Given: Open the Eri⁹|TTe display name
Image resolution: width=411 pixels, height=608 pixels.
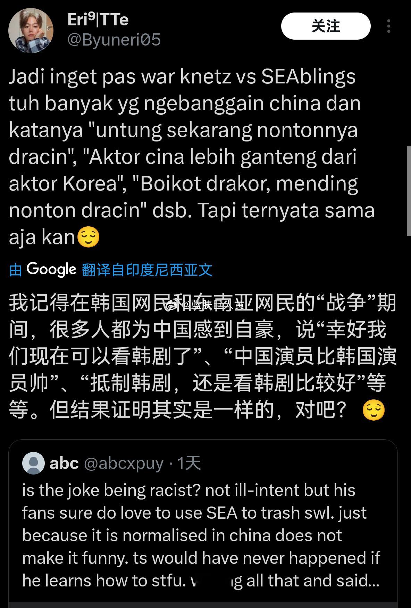Looking at the screenshot, I should [x=98, y=20].
